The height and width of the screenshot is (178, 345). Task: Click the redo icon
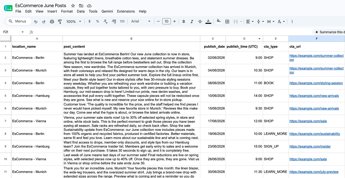click(44, 22)
